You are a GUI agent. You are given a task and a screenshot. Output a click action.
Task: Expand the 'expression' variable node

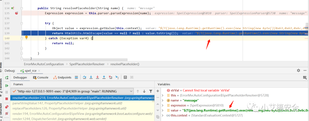(x=163, y=106)
